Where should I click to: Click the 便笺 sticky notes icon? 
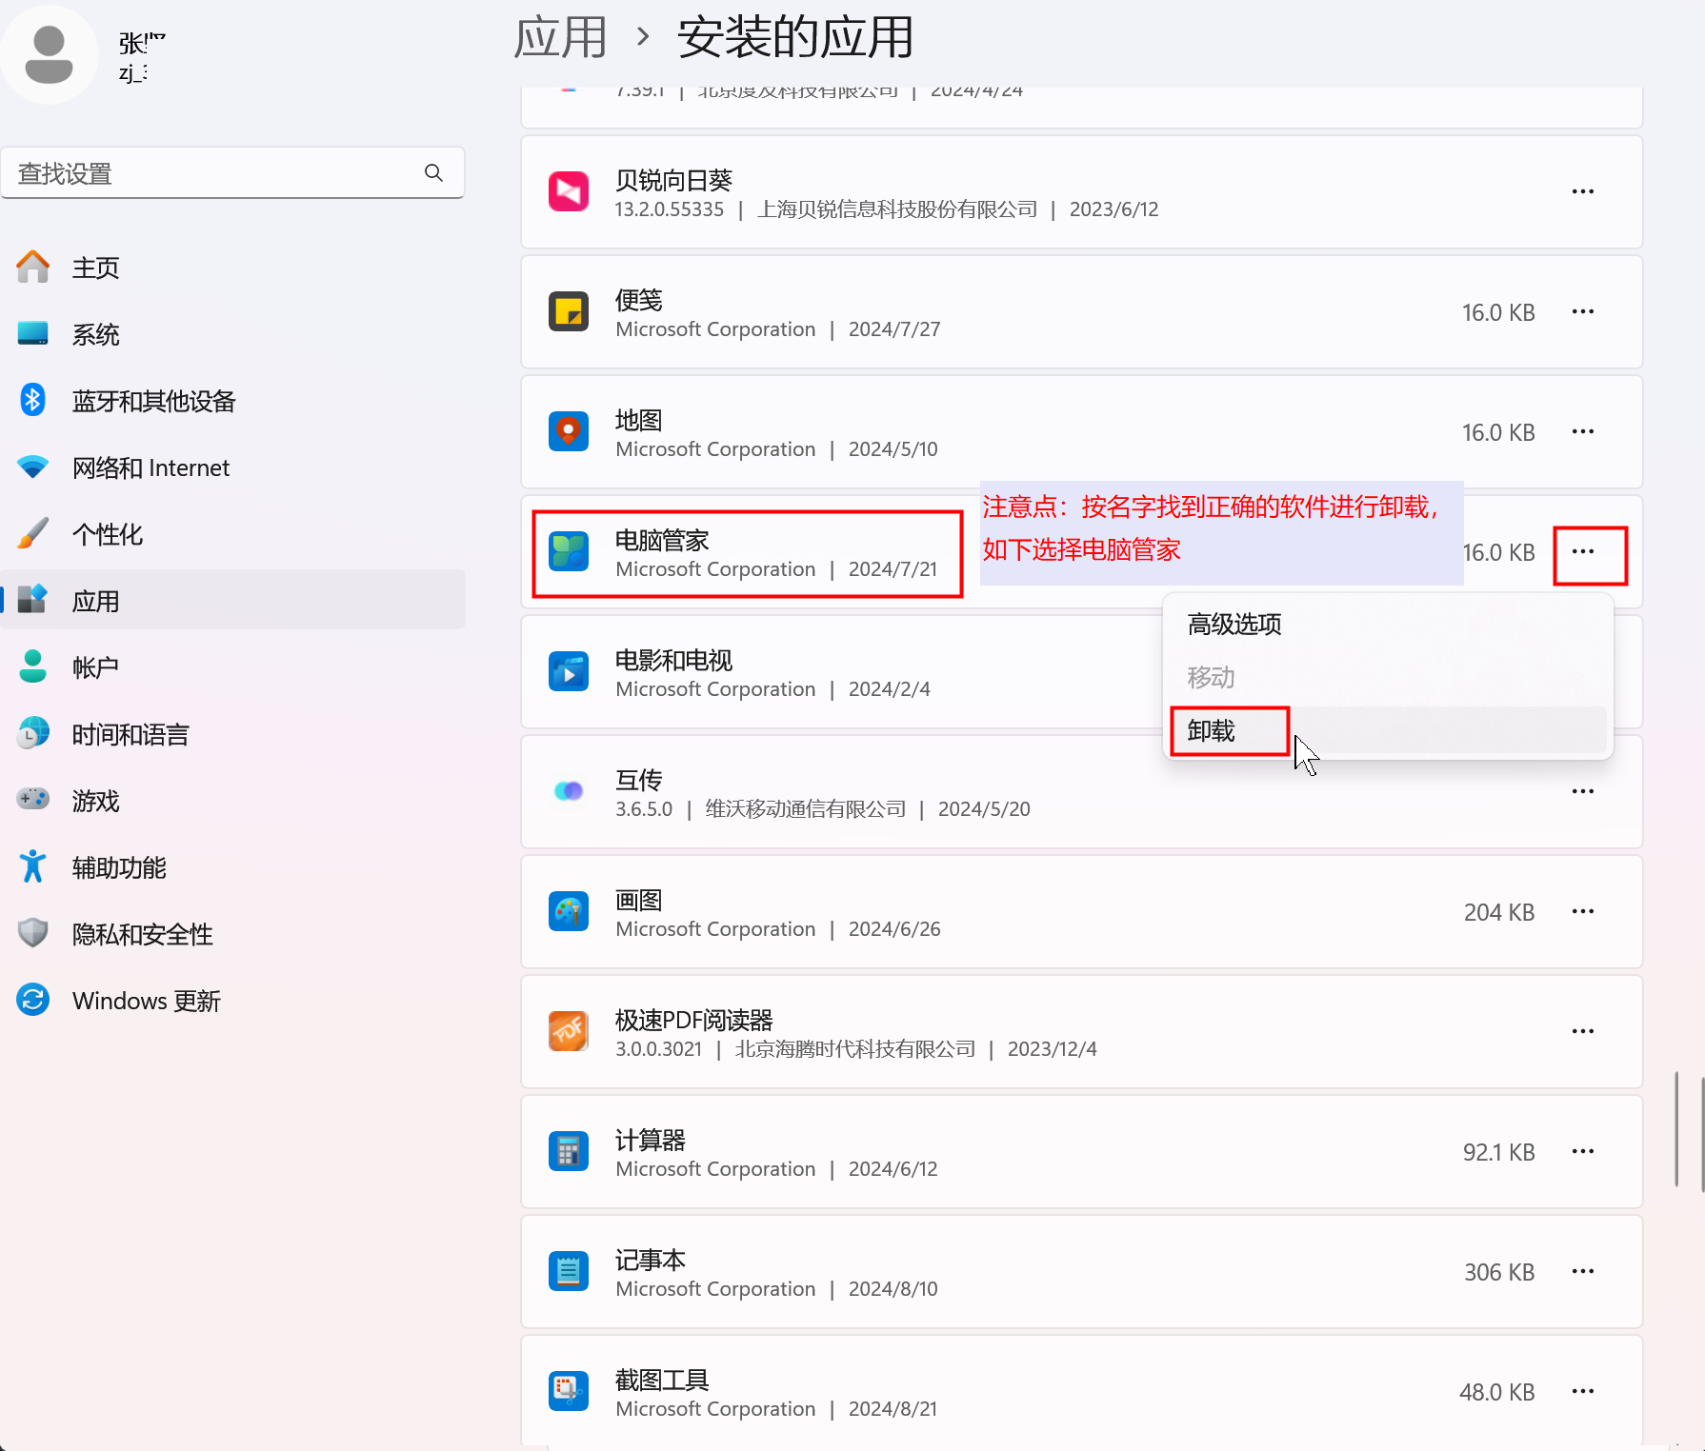(x=569, y=311)
